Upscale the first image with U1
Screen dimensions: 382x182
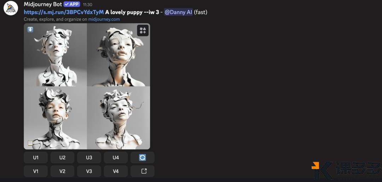pos(36,157)
